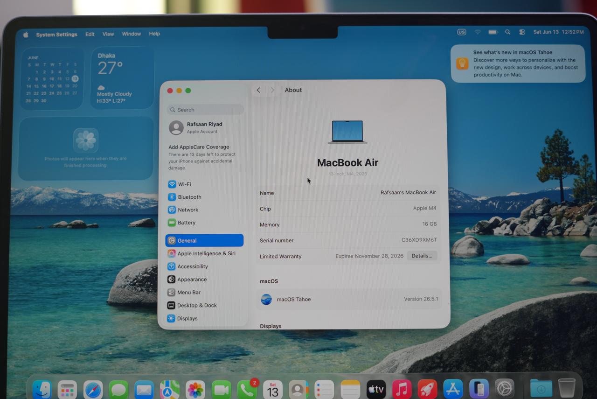Click the serial number C36XD9XM6T
This screenshot has height=399, width=597.
pyautogui.click(x=419, y=240)
